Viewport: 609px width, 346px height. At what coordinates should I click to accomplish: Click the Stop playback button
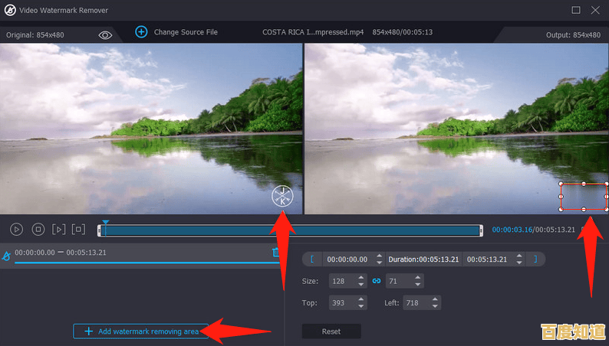point(38,229)
